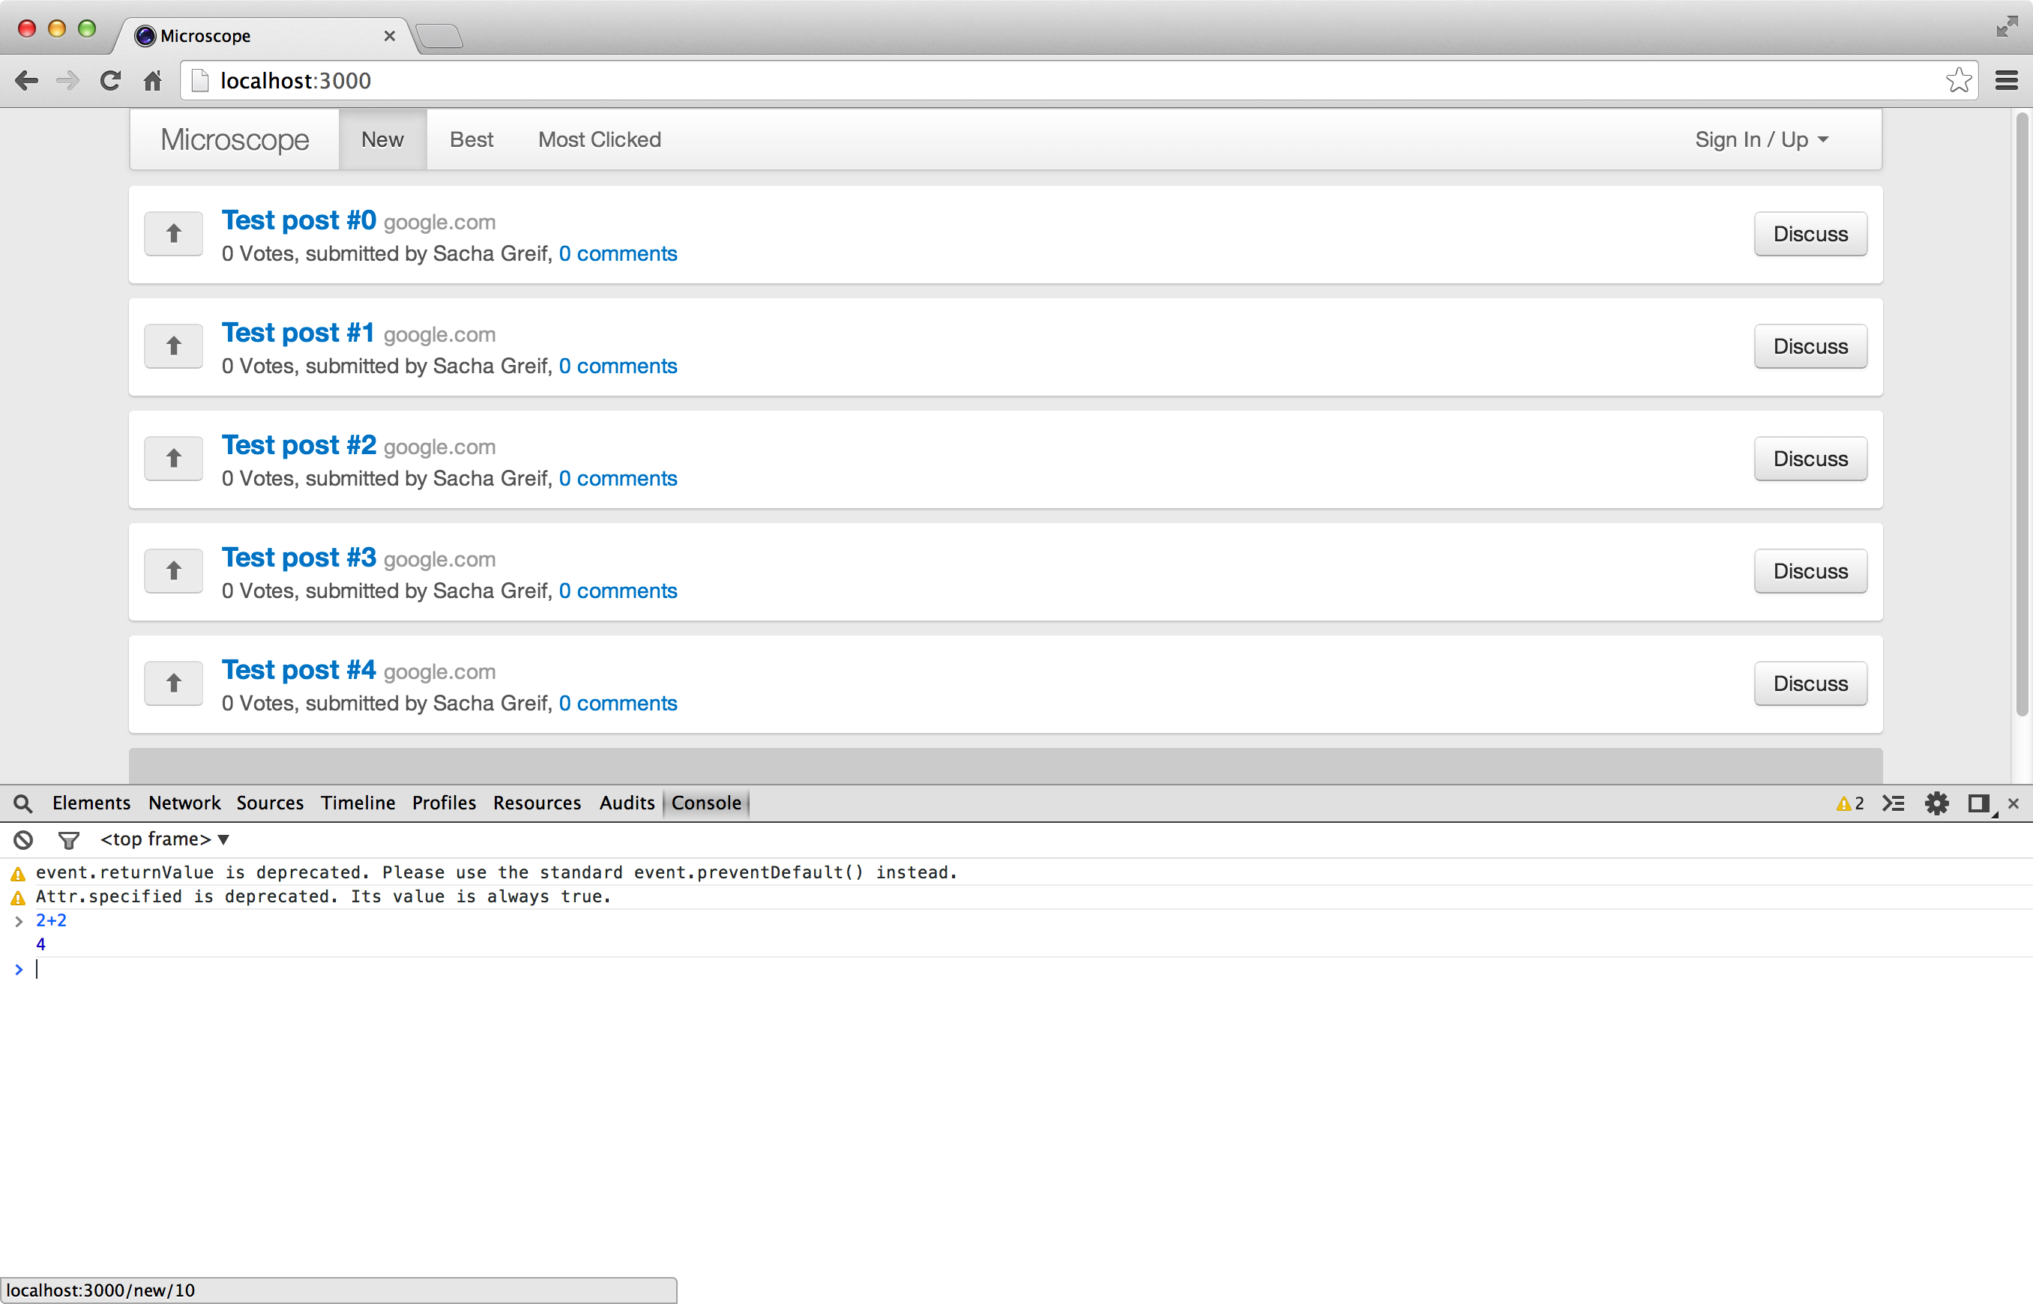Viewport: 2033px width, 1304px height.
Task: Expand the 2+2 console entry chevron
Action: point(19,920)
